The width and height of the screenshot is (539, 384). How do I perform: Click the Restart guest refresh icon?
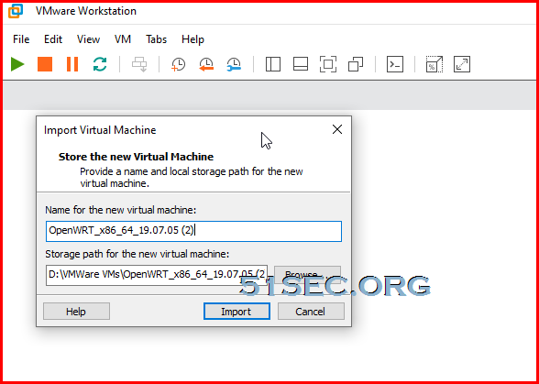click(x=100, y=64)
